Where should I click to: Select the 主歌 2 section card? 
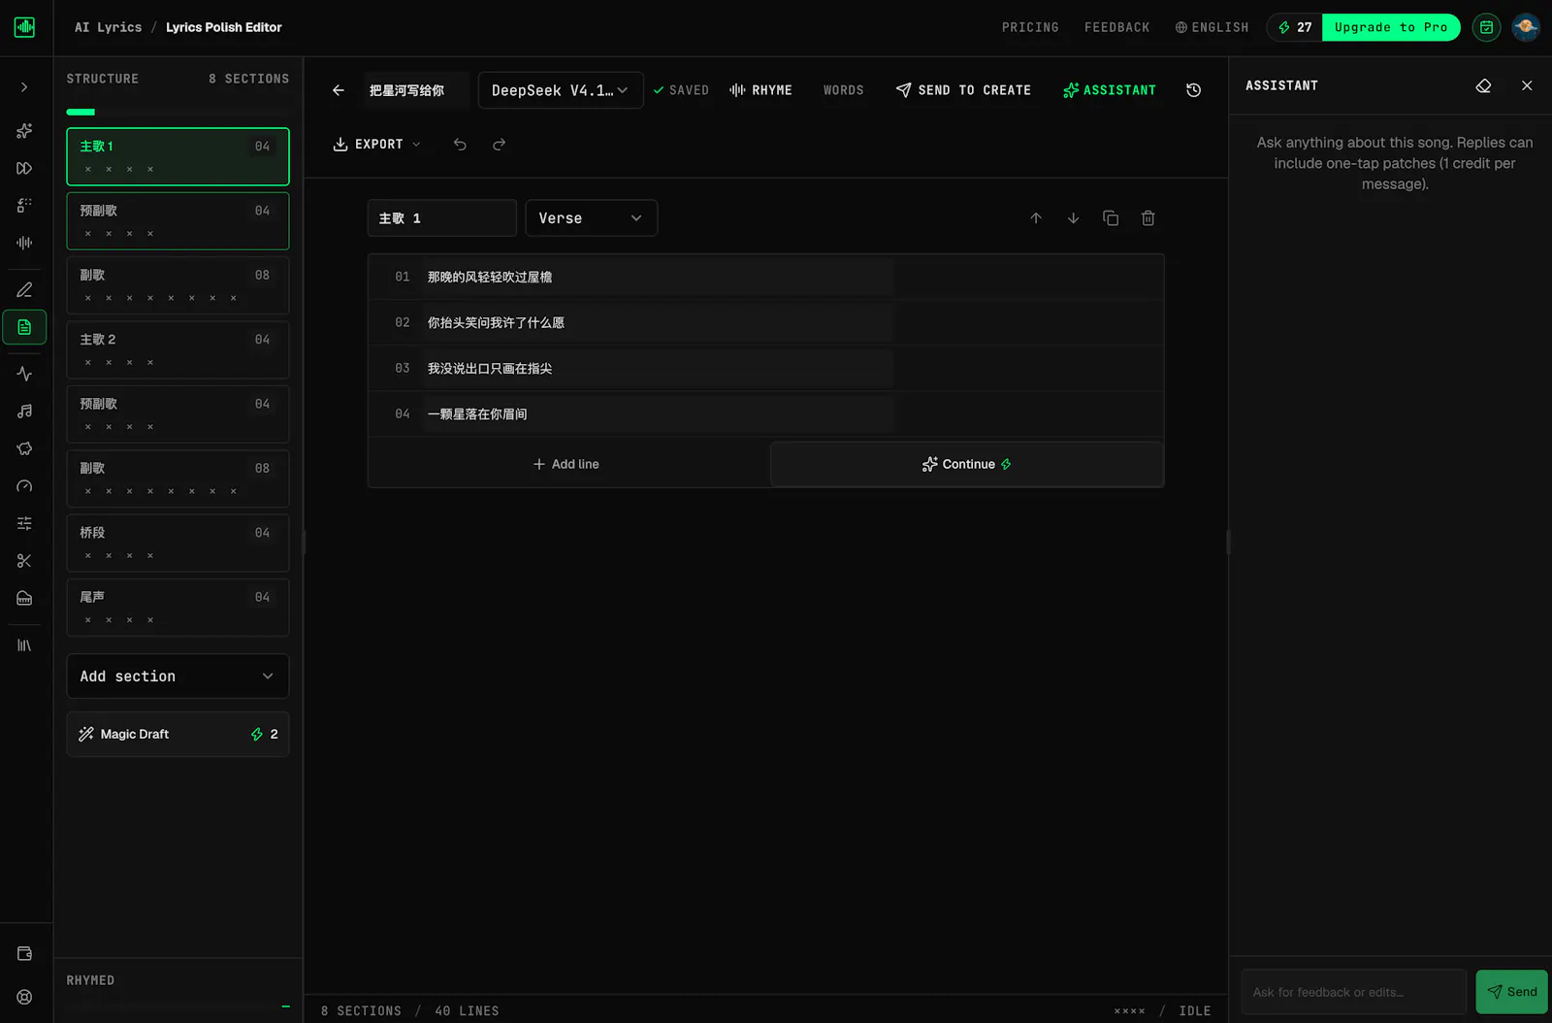pyautogui.click(x=178, y=349)
